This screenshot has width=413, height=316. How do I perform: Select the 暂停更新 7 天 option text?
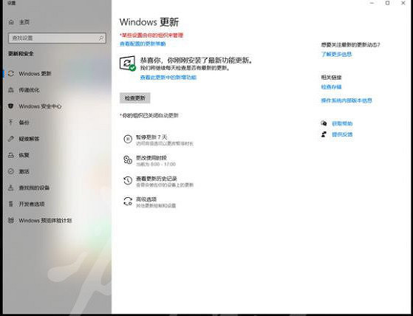[151, 137]
